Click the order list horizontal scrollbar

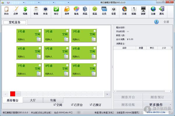(141, 91)
